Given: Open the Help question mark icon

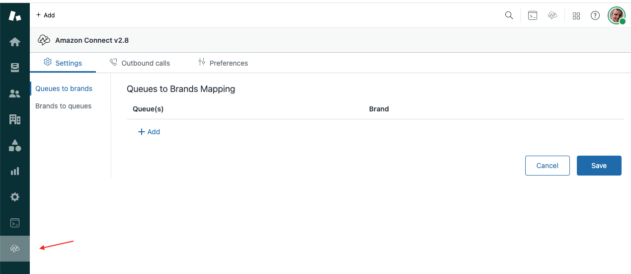Looking at the screenshot, I should point(595,15).
